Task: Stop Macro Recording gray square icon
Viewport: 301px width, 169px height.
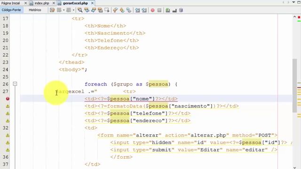Action: tap(159, 10)
